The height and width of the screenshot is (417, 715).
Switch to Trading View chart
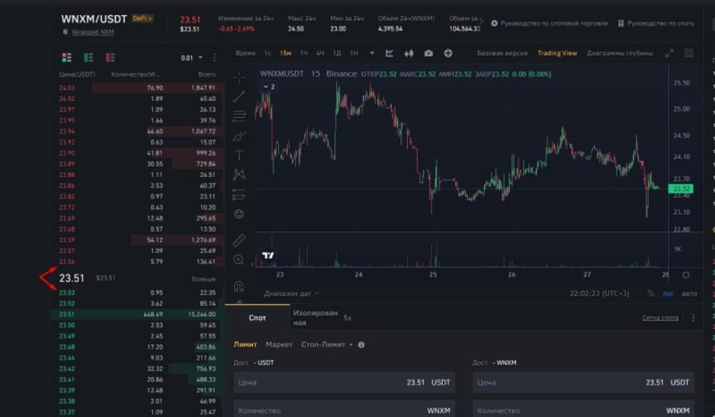(556, 53)
